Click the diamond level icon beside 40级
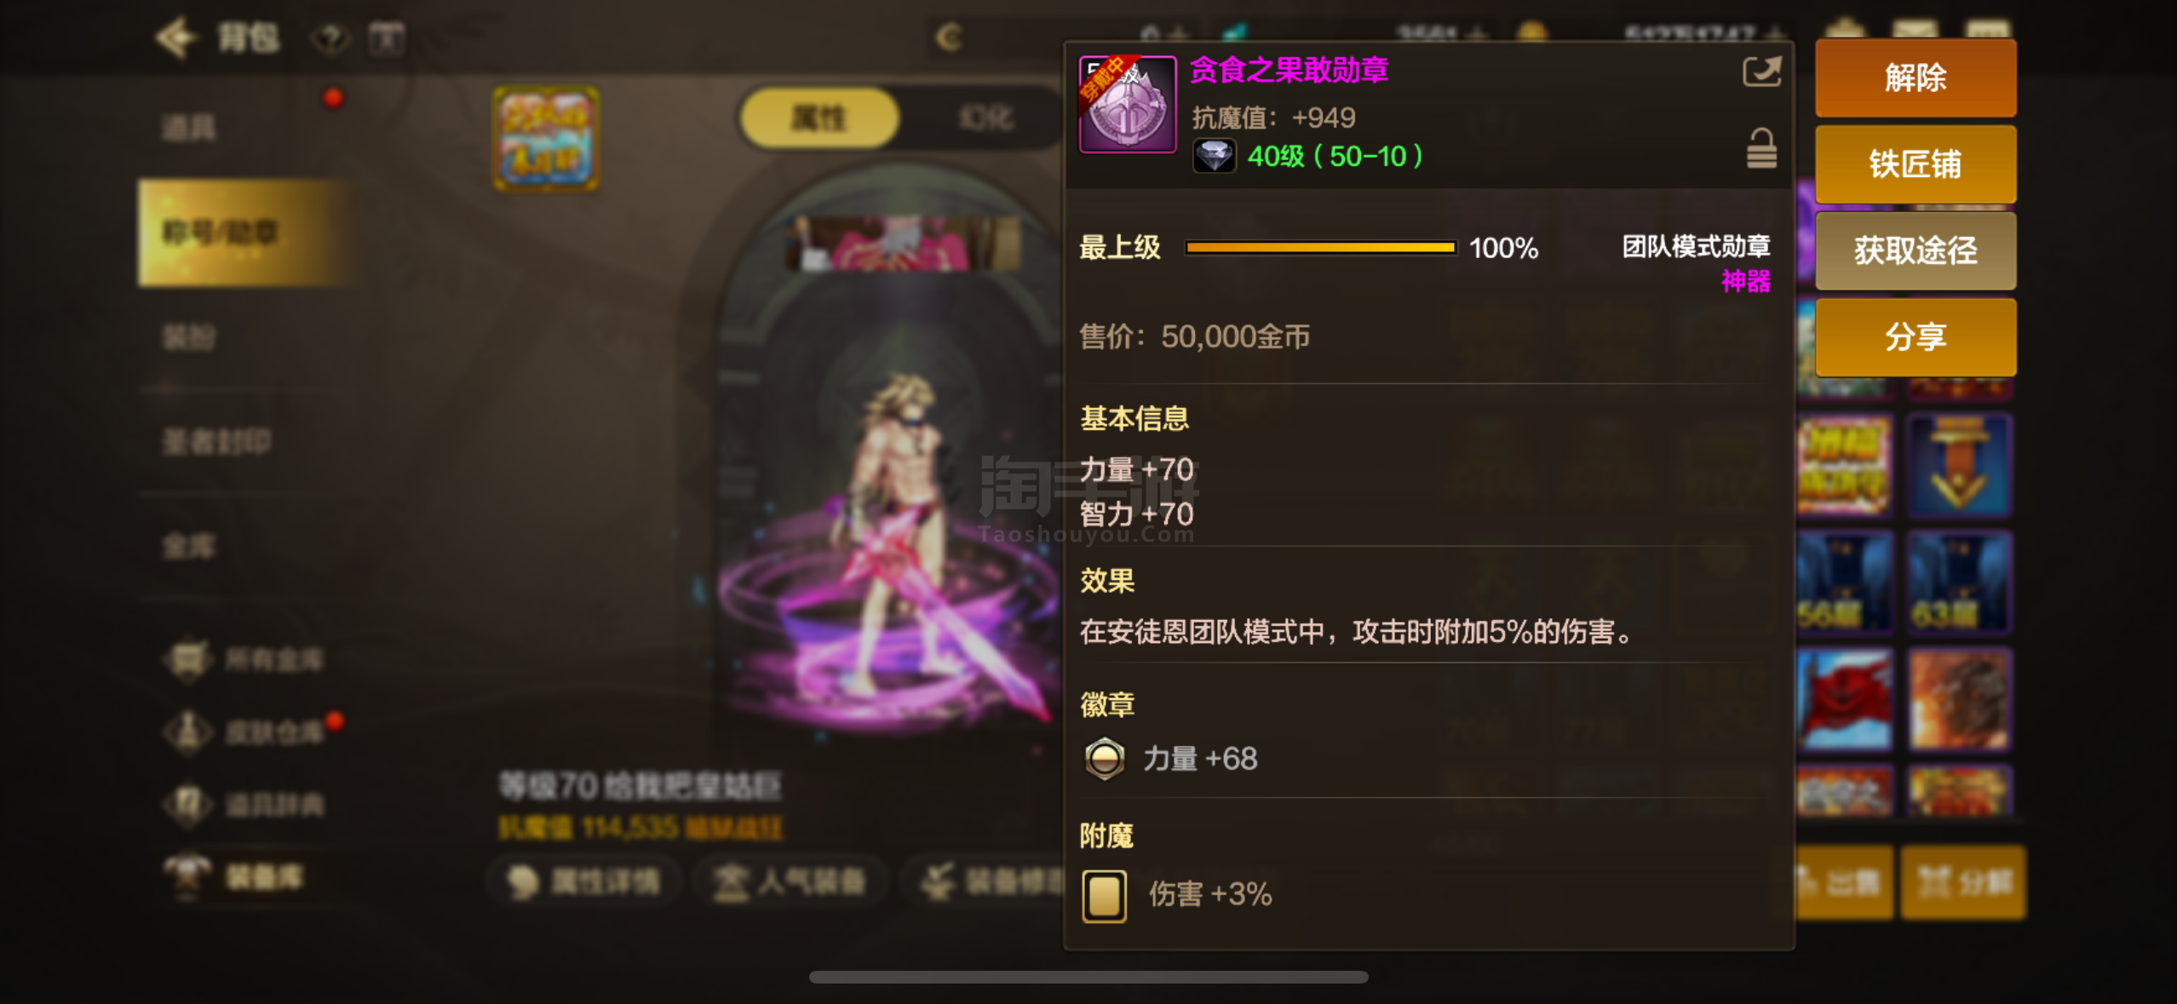Image resolution: width=2177 pixels, height=1004 pixels. [x=1214, y=157]
